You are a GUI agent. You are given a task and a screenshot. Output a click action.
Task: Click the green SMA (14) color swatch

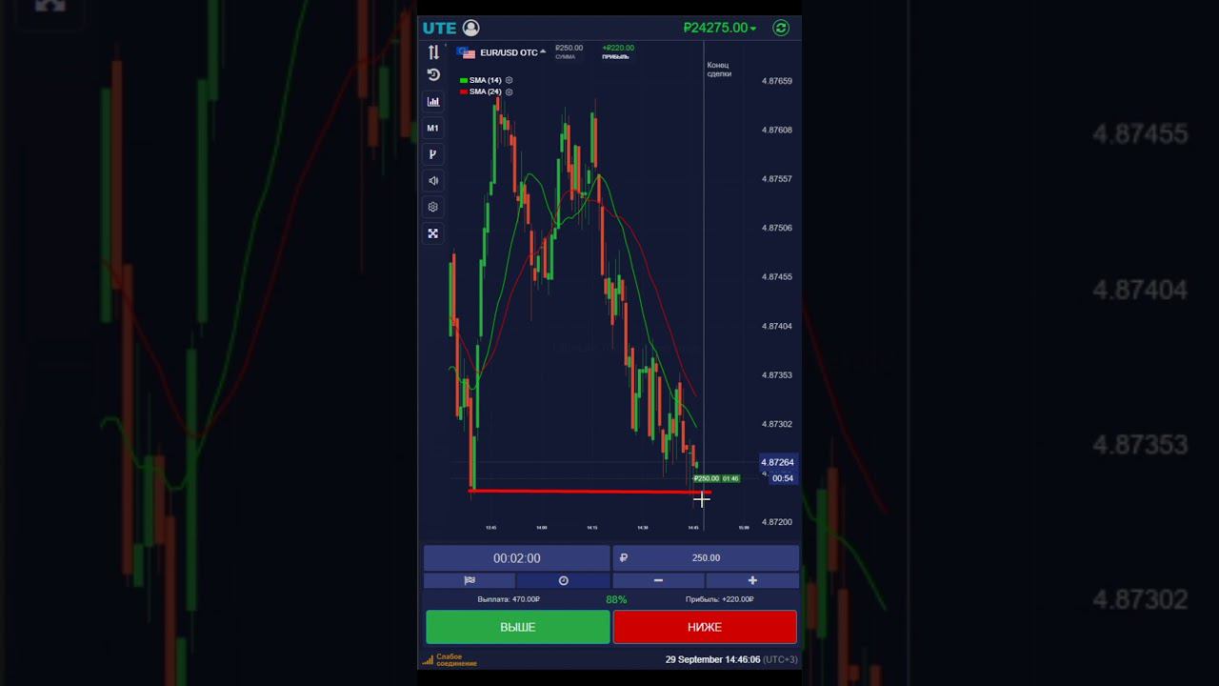(464, 81)
